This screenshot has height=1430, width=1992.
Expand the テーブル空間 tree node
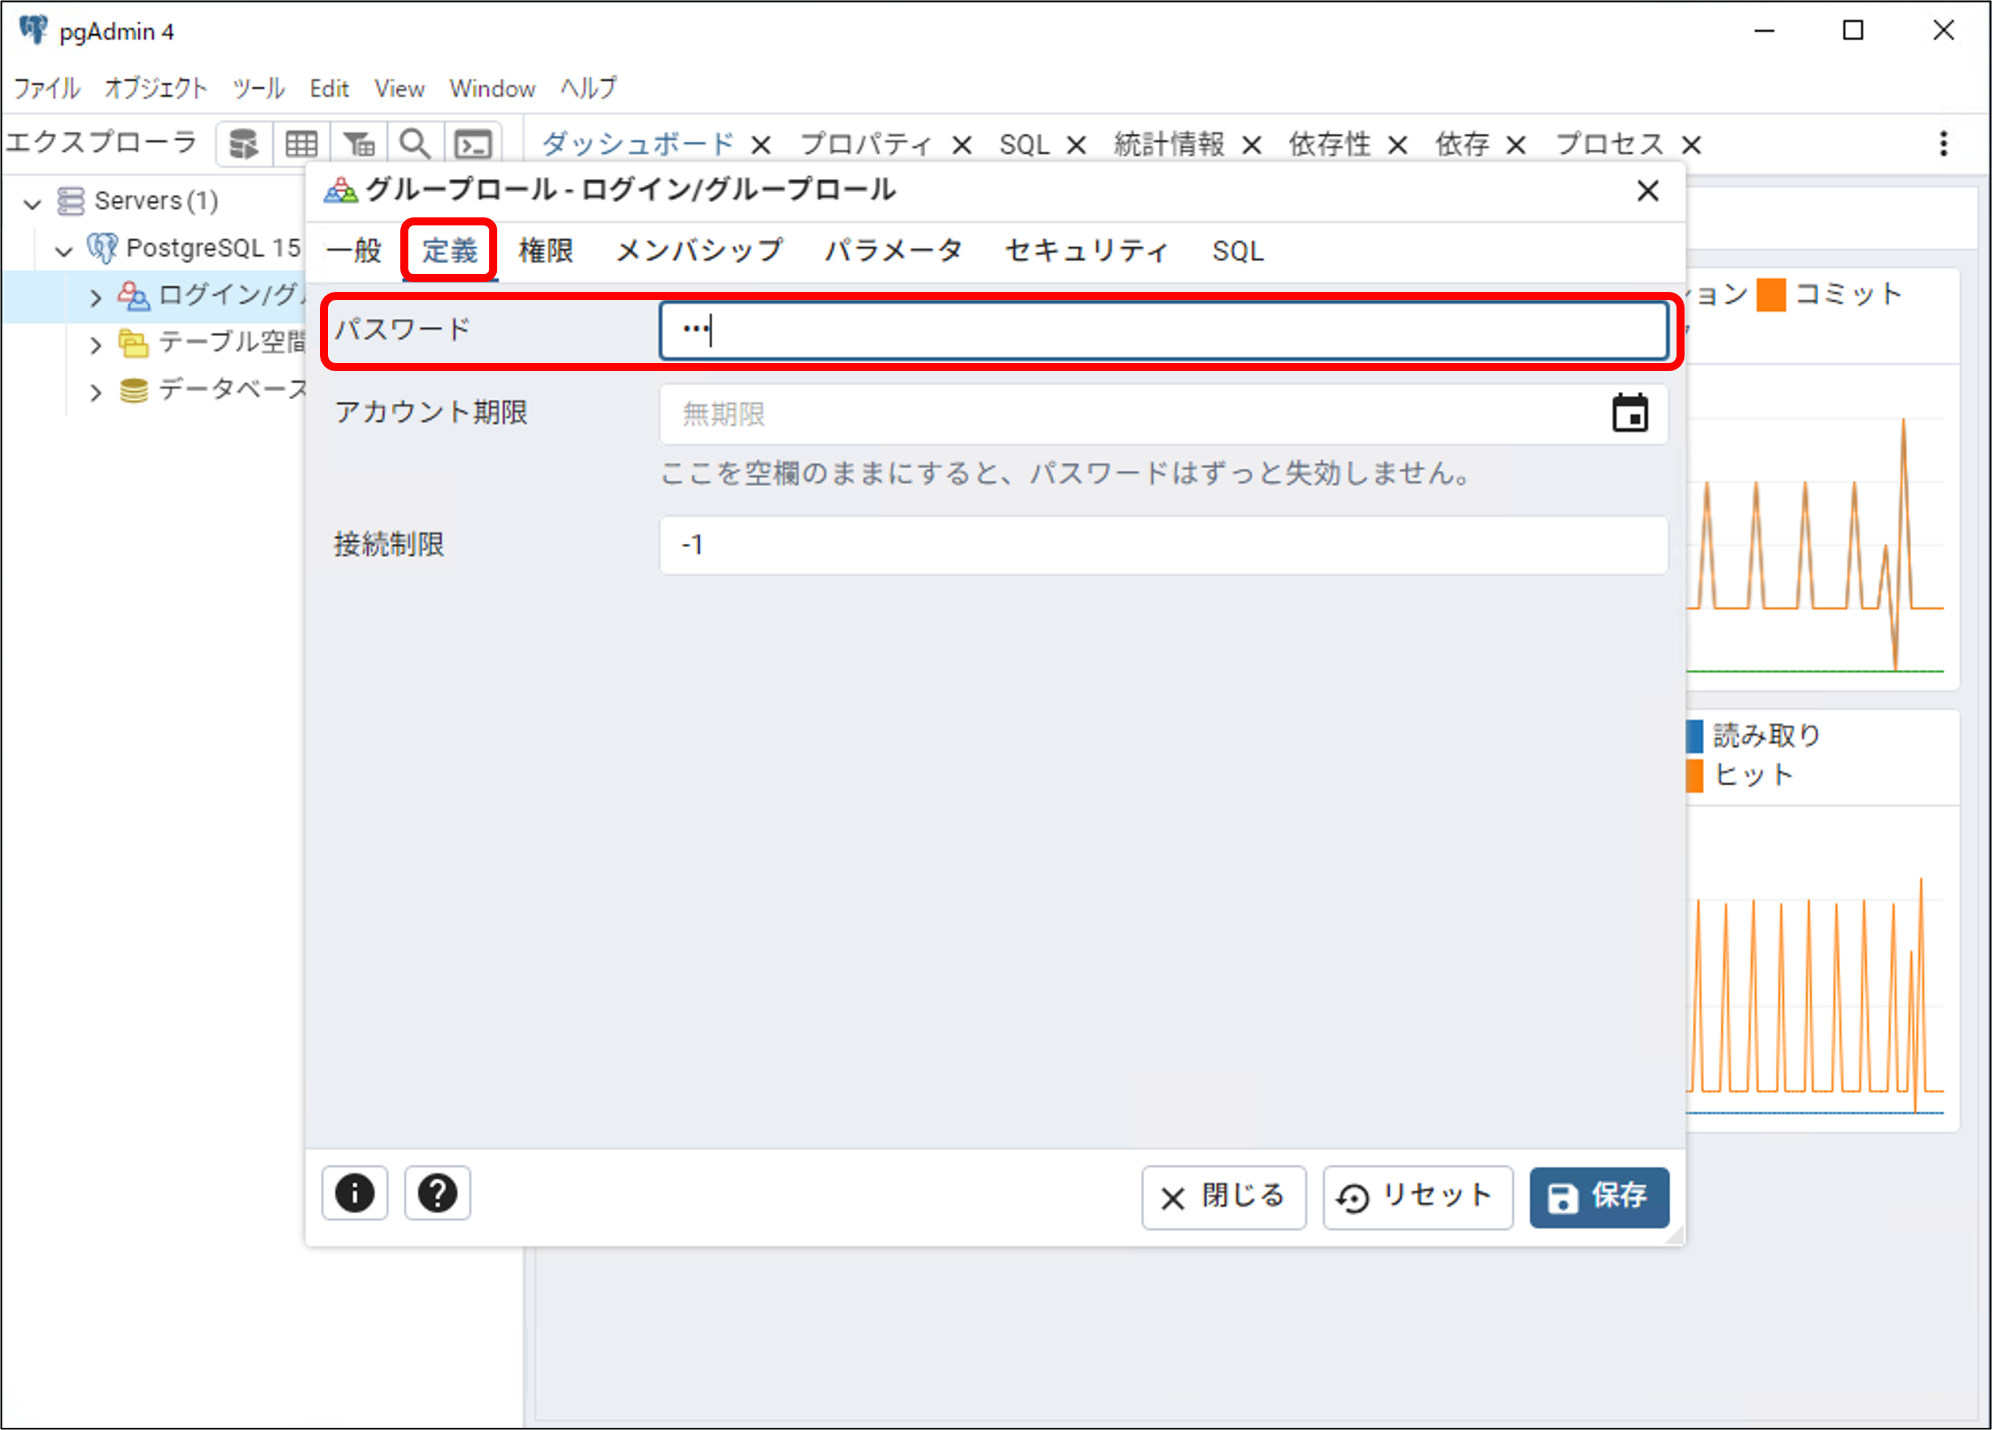click(x=96, y=345)
